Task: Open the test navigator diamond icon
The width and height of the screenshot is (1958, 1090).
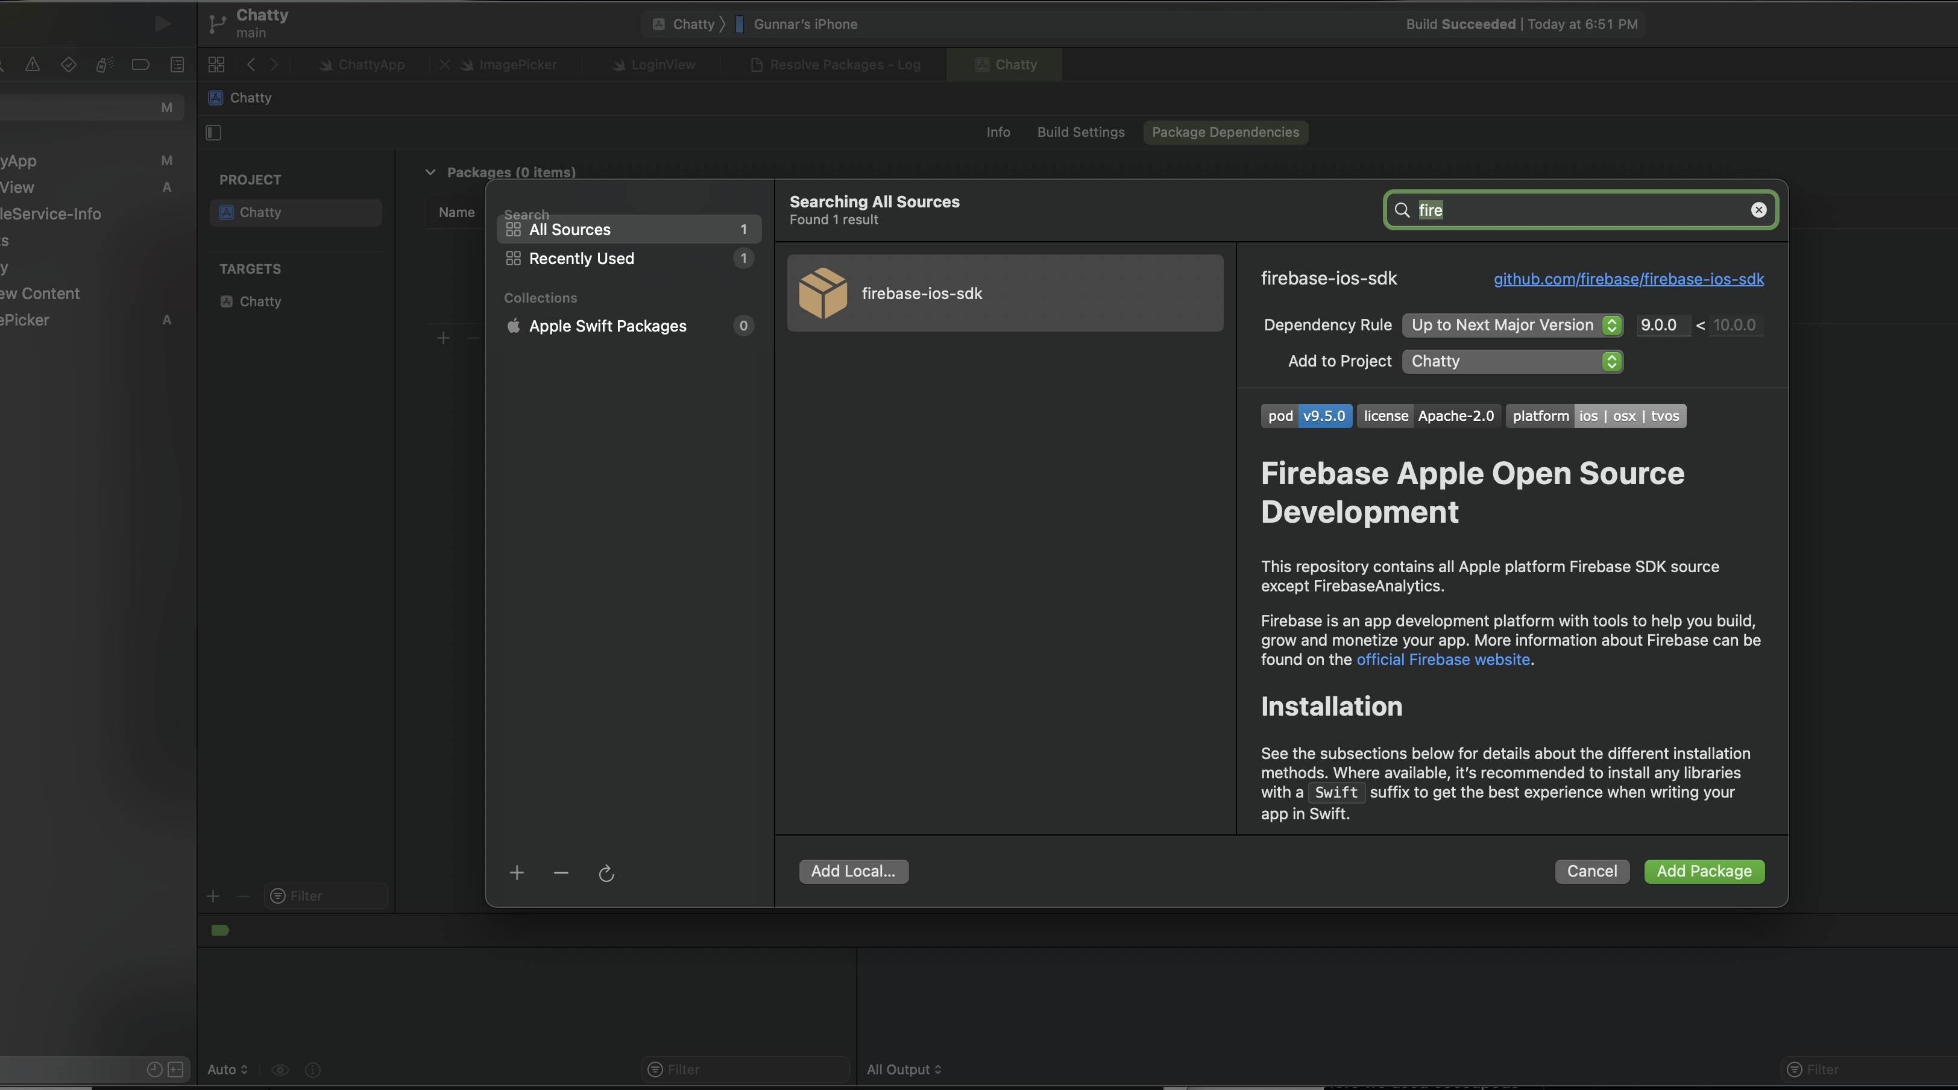Action: pyautogui.click(x=68, y=65)
